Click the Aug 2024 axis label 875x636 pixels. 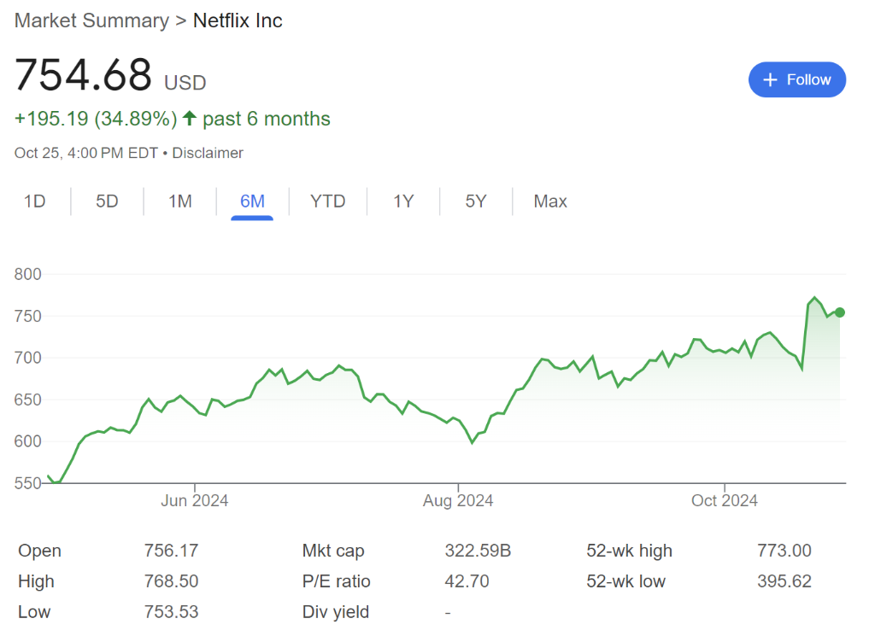tap(458, 500)
